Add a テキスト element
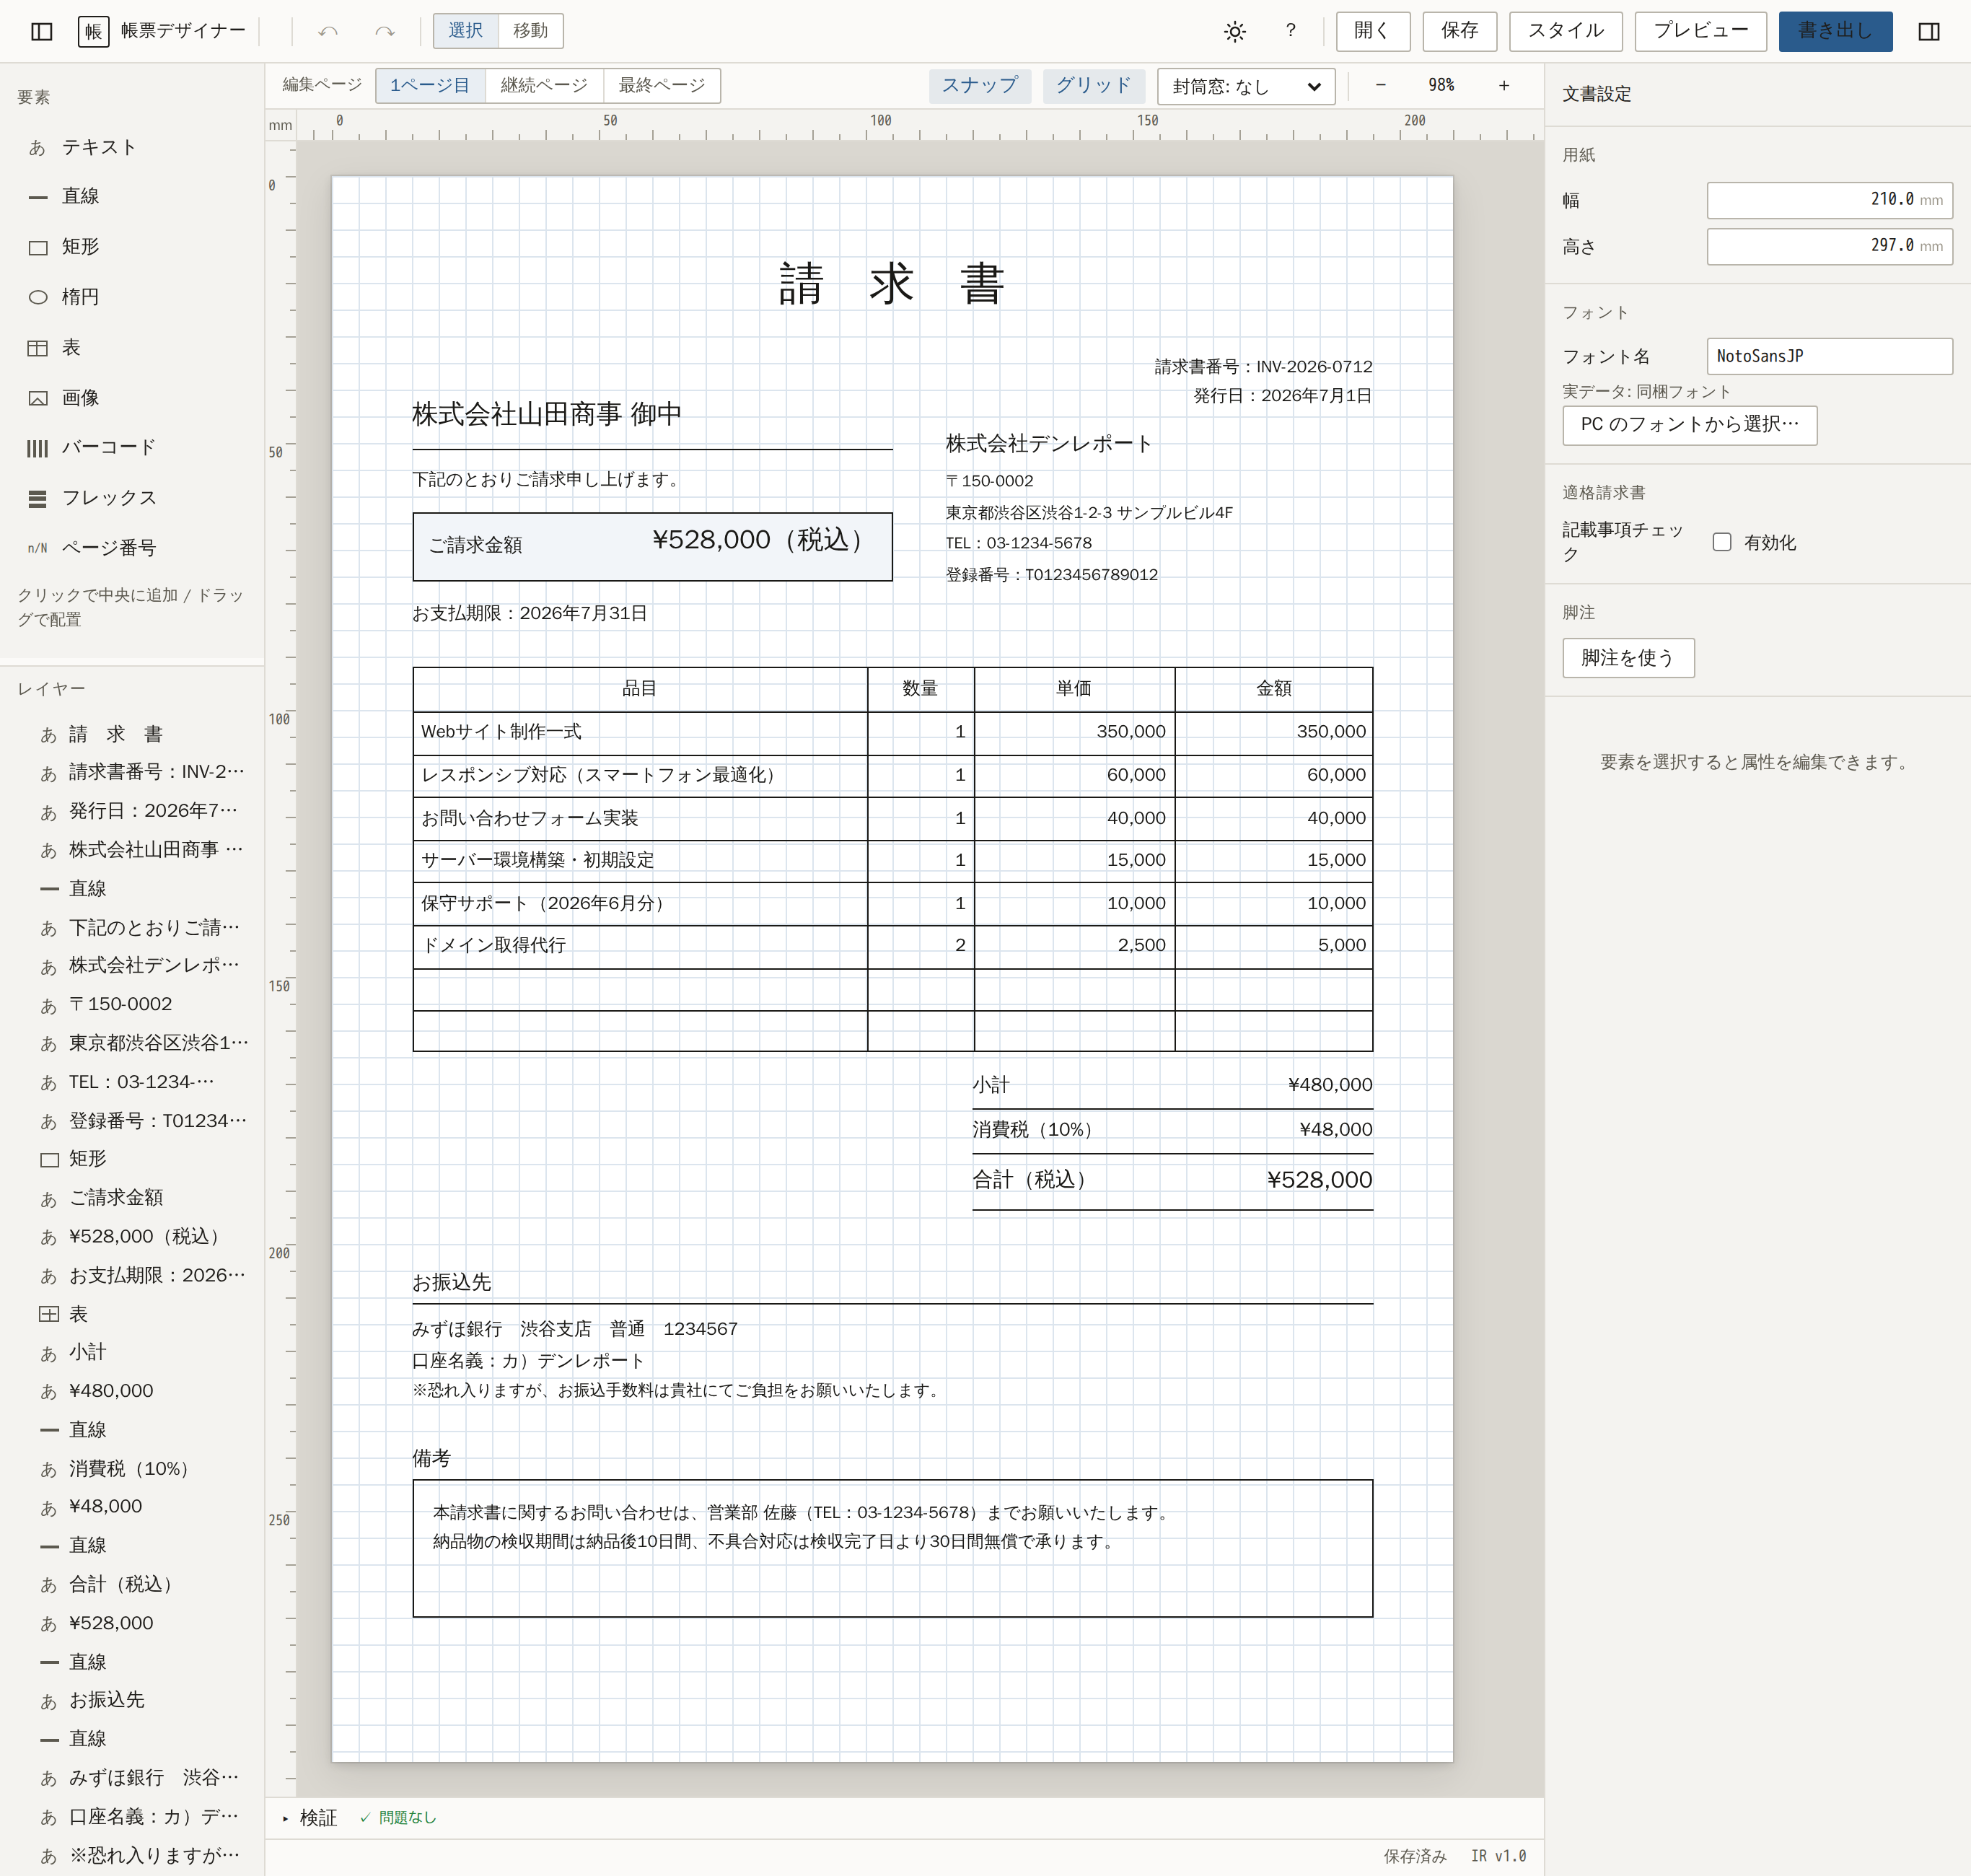1971x1876 pixels. pyautogui.click(x=132, y=147)
